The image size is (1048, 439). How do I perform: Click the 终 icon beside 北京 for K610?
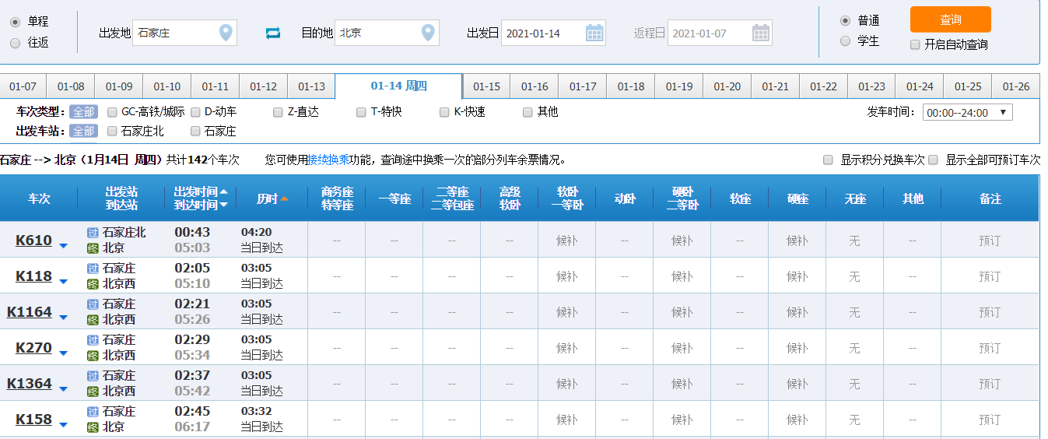(93, 248)
